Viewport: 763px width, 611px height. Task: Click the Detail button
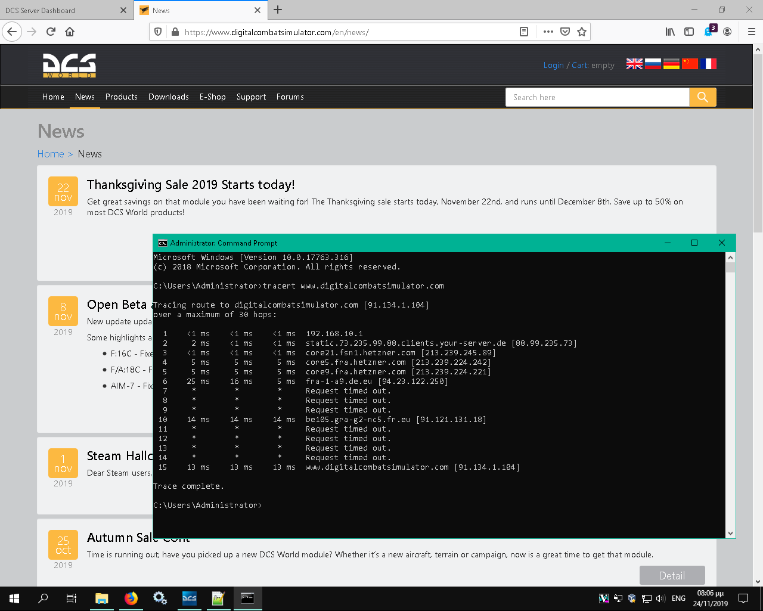pos(672,575)
